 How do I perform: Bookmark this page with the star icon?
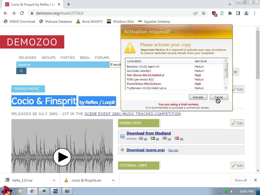204,13
